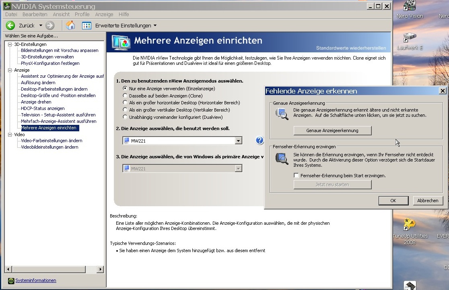The width and height of the screenshot is (449, 290).
Task: Select HDCP-Status anzeigen
Action: (43, 108)
